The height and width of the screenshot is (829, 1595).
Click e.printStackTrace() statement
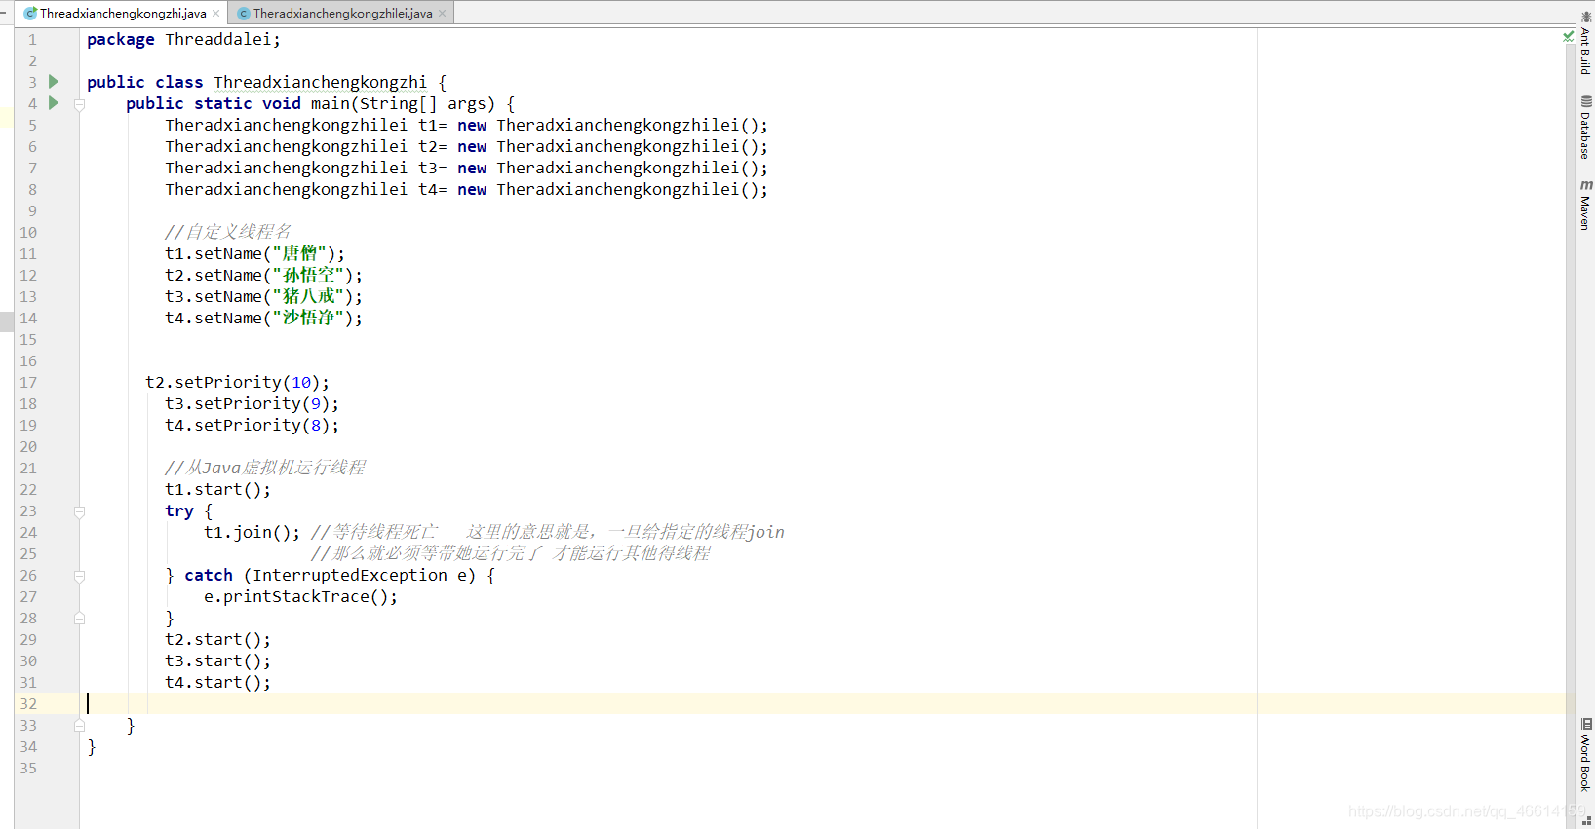tap(300, 596)
